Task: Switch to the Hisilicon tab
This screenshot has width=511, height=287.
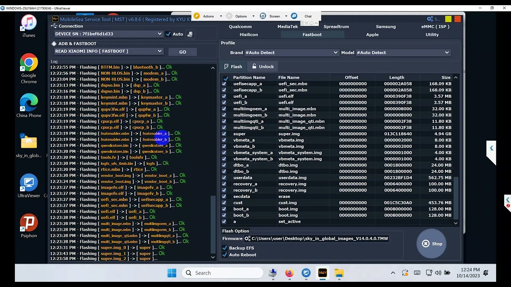Action: [249, 35]
